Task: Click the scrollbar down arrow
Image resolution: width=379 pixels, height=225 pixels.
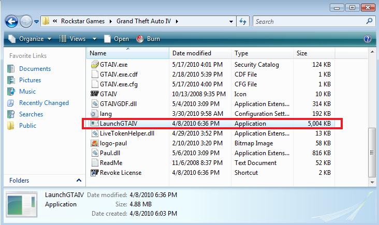Action: click(x=372, y=182)
